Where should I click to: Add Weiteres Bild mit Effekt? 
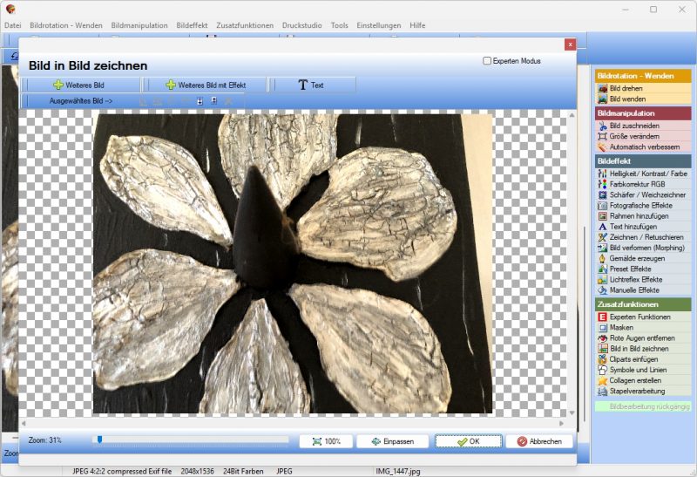click(x=205, y=85)
